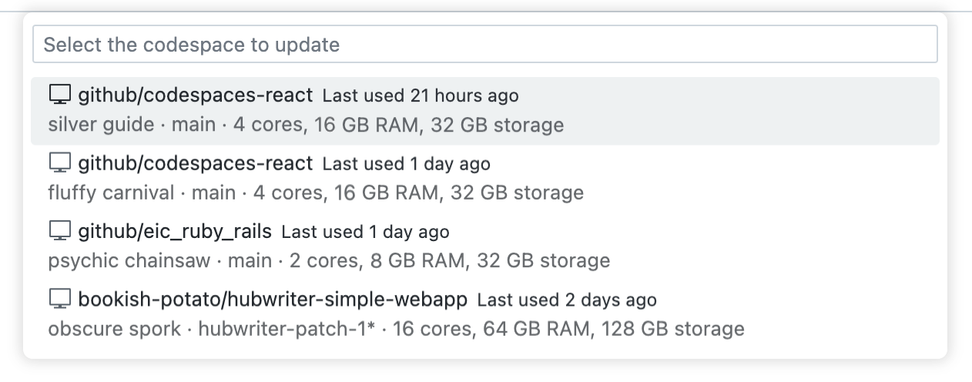Screen dimensions: 972x382
Task: Choose the github/eic_ruby_rails repository name
Action: pos(175,231)
